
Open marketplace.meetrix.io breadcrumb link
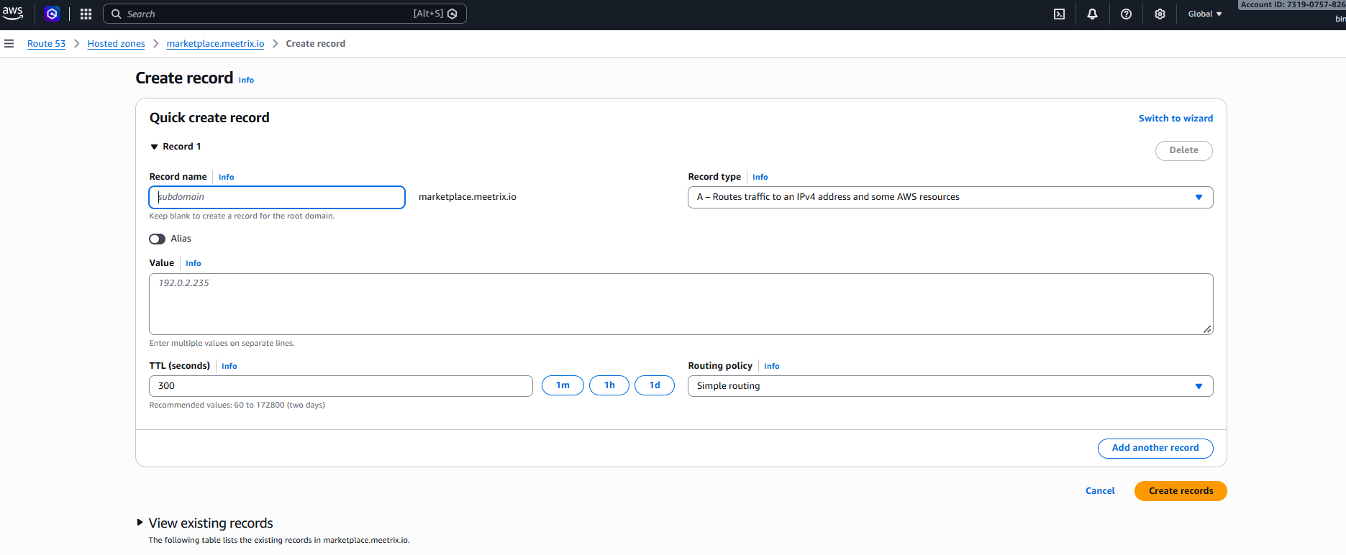[x=215, y=44]
